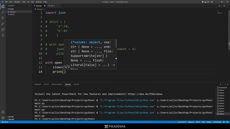Screen dimensions: 230x129
Task: Open the Go menu
Action: [x=28, y=2]
